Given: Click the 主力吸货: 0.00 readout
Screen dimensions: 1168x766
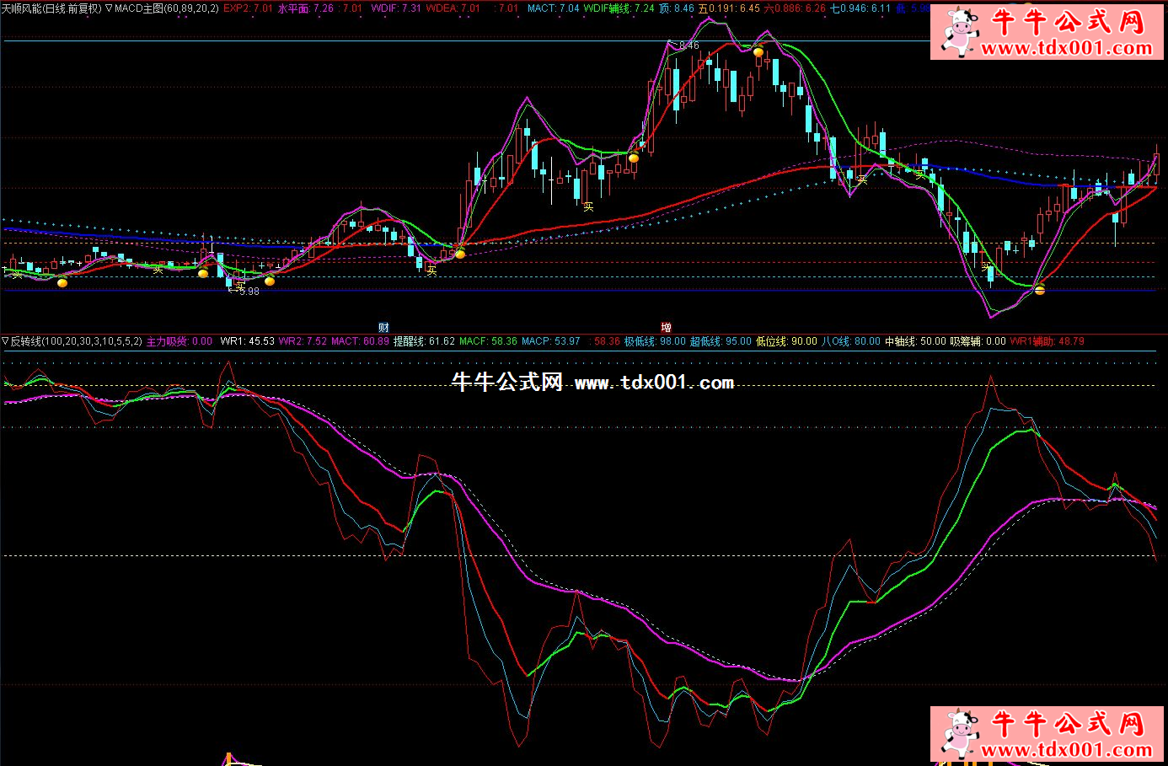Looking at the screenshot, I should coord(179,341).
